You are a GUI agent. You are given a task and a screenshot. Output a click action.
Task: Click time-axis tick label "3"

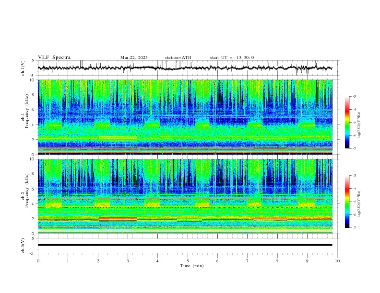(128, 261)
